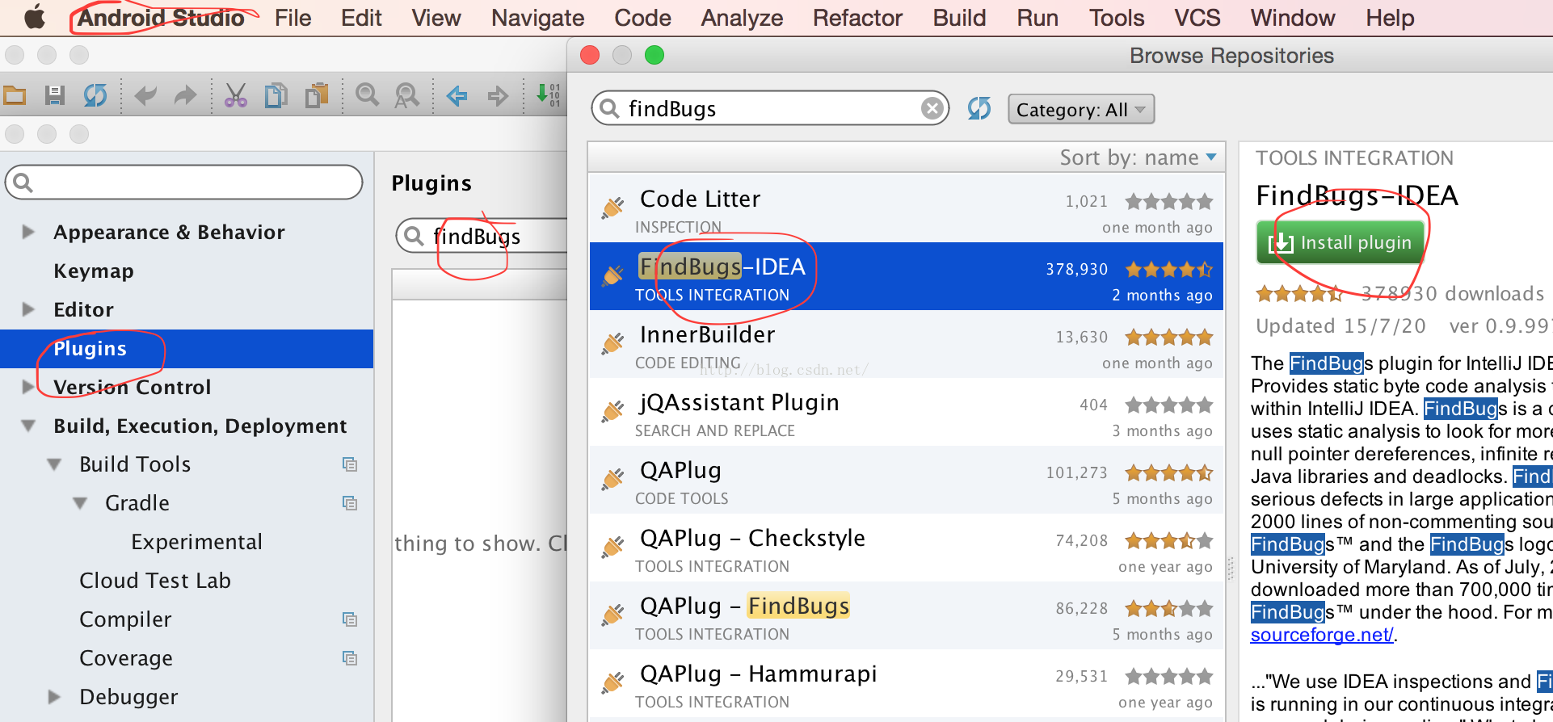Open the File menu
The height and width of the screenshot is (722, 1553).
click(293, 18)
